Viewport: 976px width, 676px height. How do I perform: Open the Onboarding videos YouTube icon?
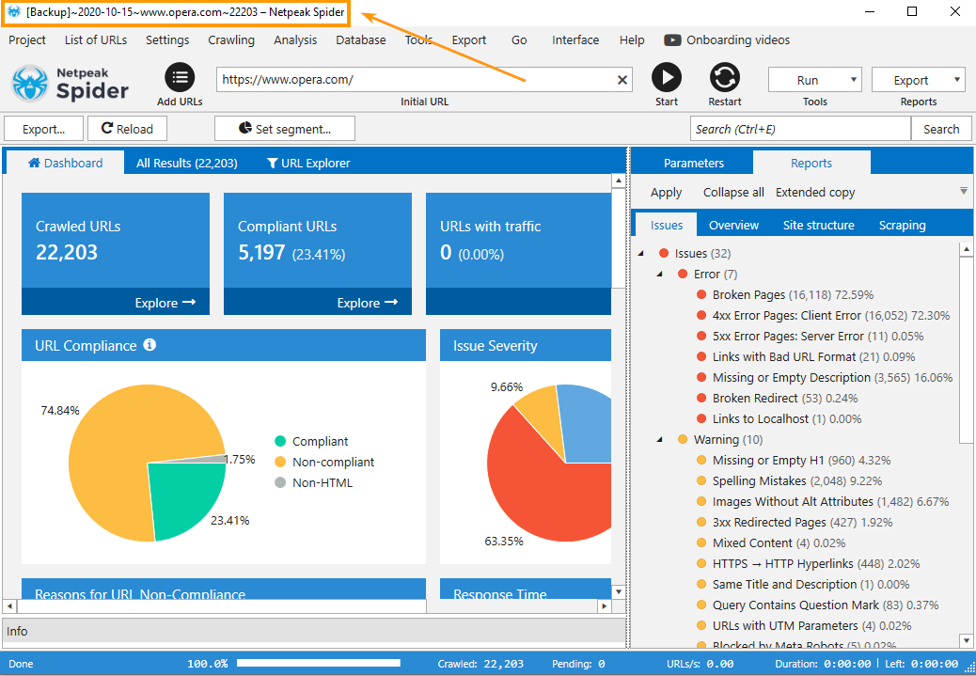pos(672,40)
